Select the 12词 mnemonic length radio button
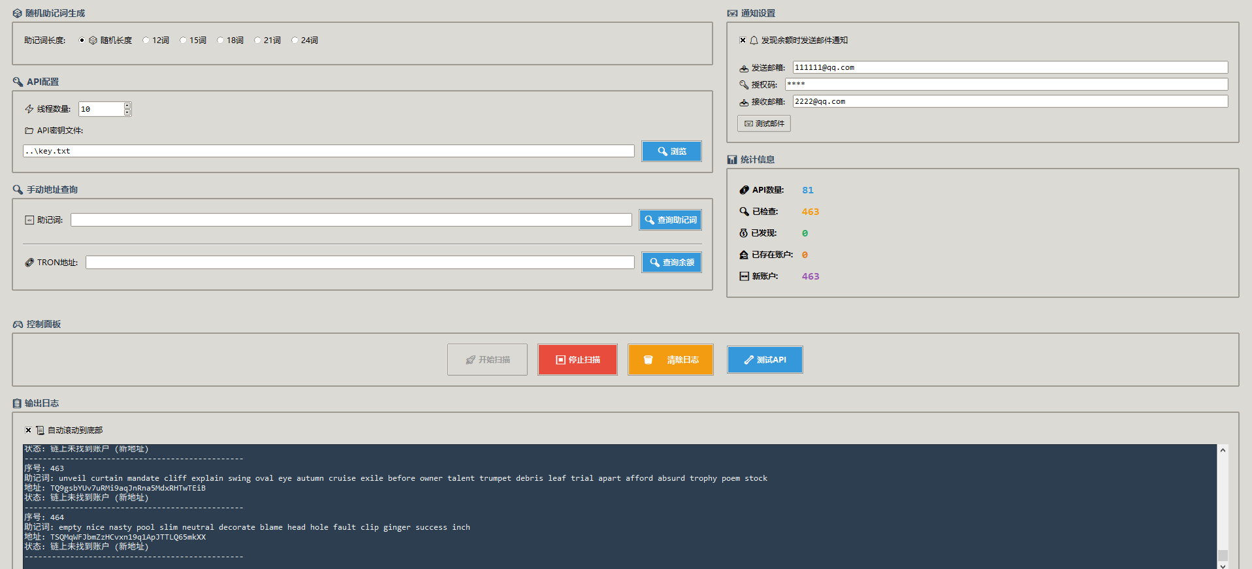This screenshot has height=569, width=1252. pos(146,41)
